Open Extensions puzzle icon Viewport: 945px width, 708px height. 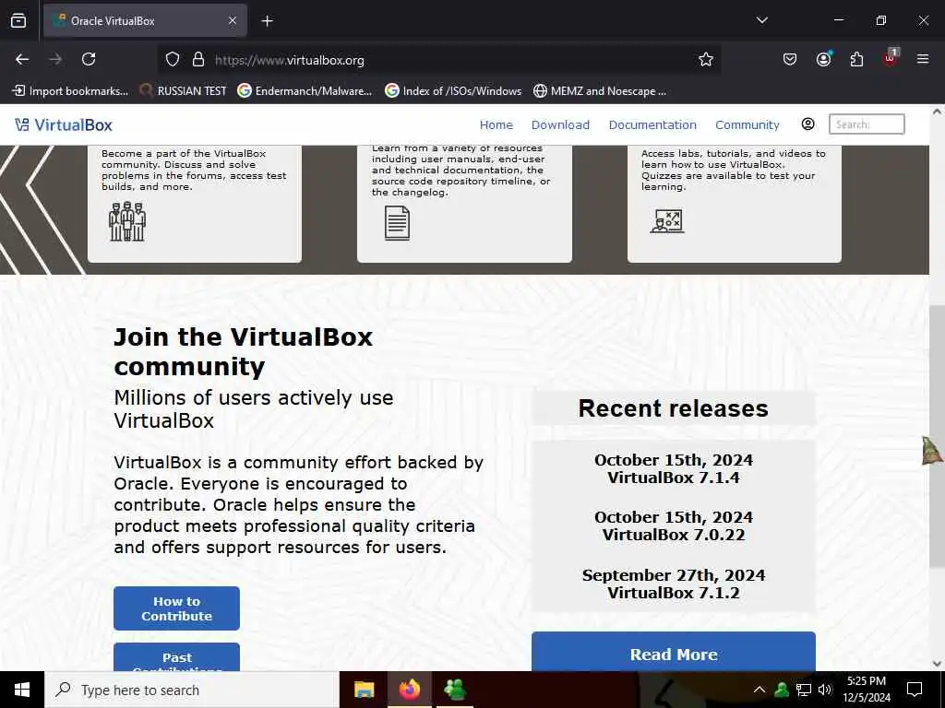click(x=856, y=59)
